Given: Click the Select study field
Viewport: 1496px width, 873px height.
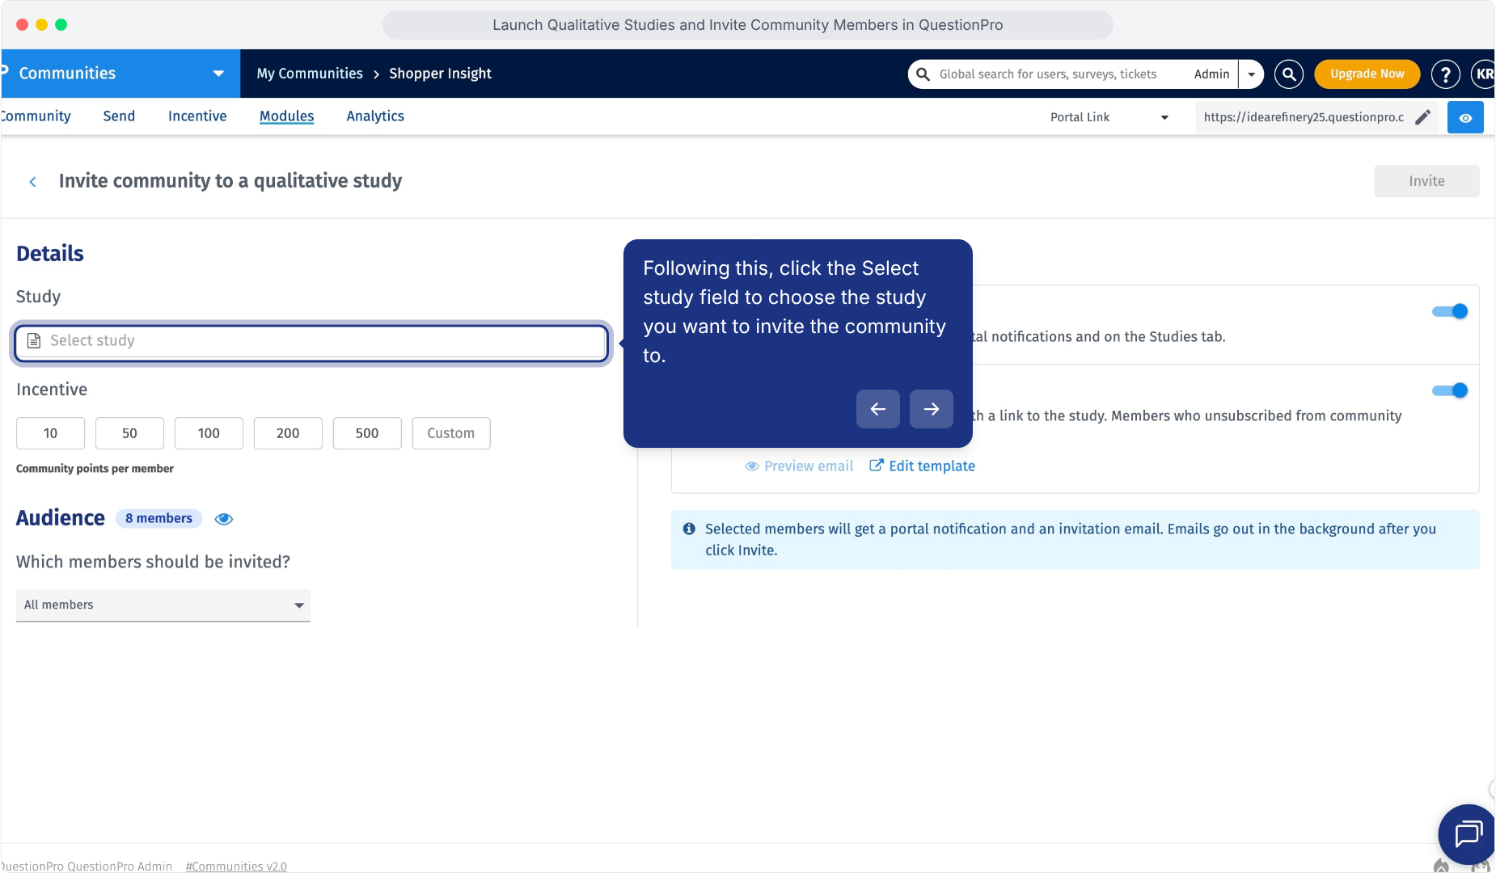Looking at the screenshot, I should [x=311, y=342].
